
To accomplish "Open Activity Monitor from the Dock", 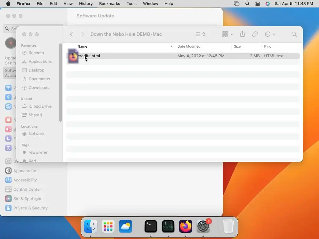I will click(x=168, y=226).
